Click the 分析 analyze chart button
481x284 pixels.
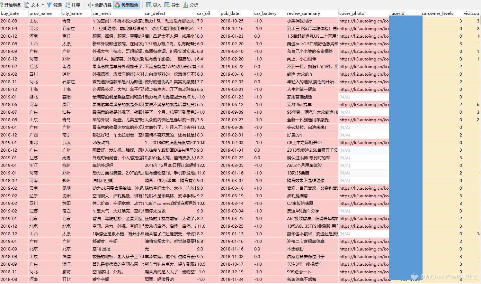pos(190,5)
